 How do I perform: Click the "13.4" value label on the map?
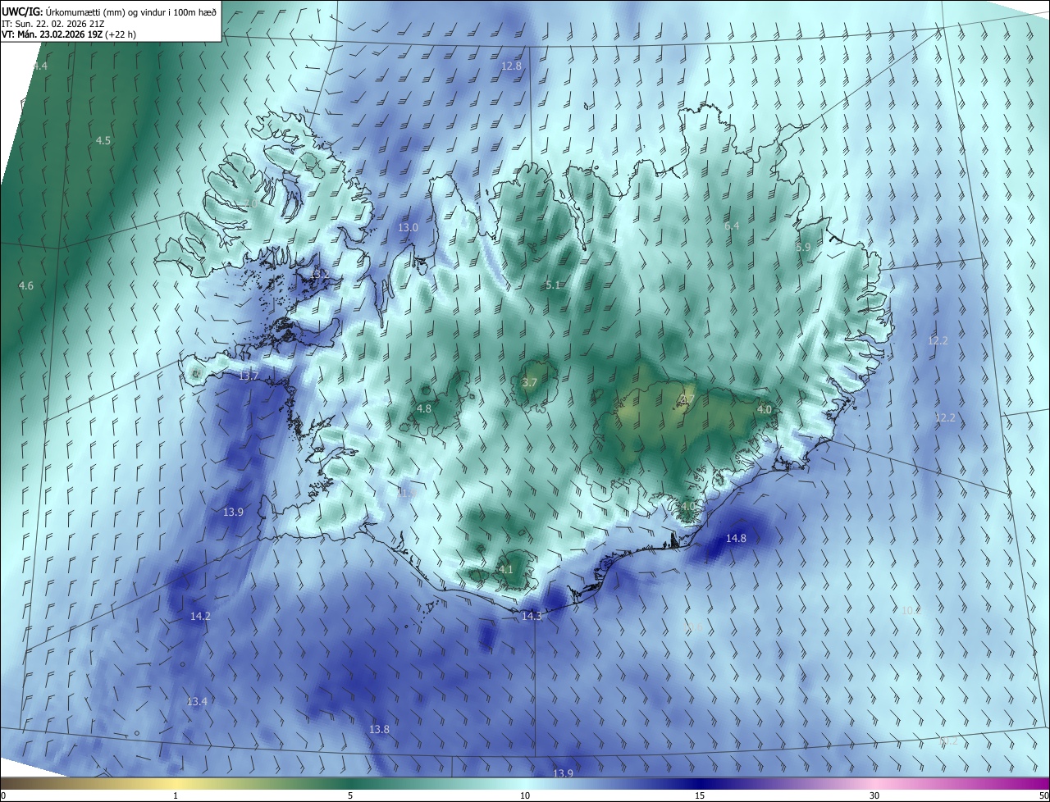(197, 702)
